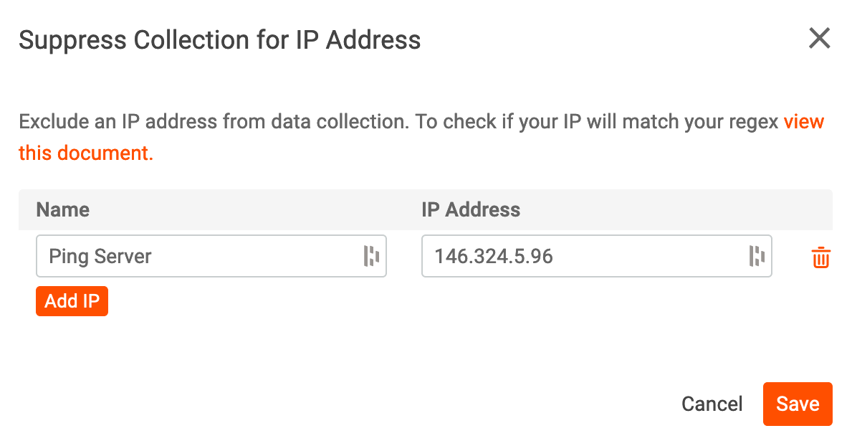Delete the Ping Server row via trash icon

tap(820, 256)
